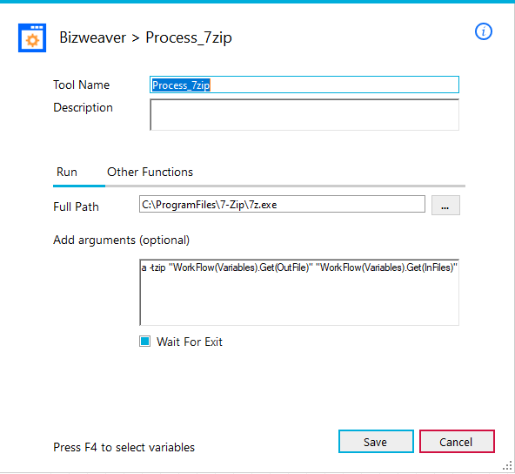Screen dimensions: 515x474
Task: Switch to the Run tab
Action: click(x=67, y=172)
